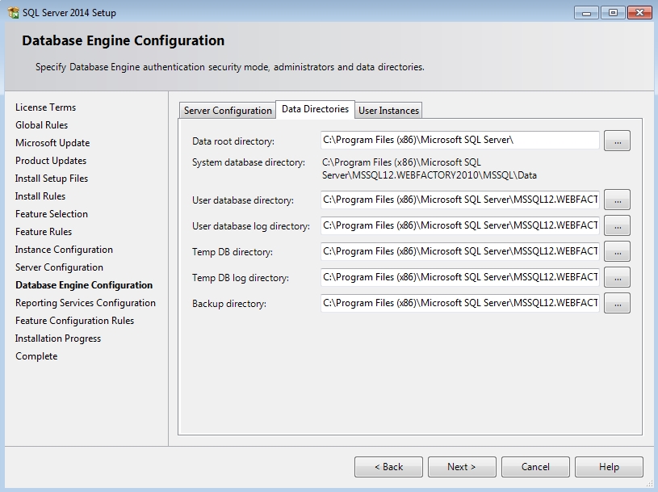This screenshot has height=492, width=658.
Task: Open Help for this setup page
Action: point(609,466)
